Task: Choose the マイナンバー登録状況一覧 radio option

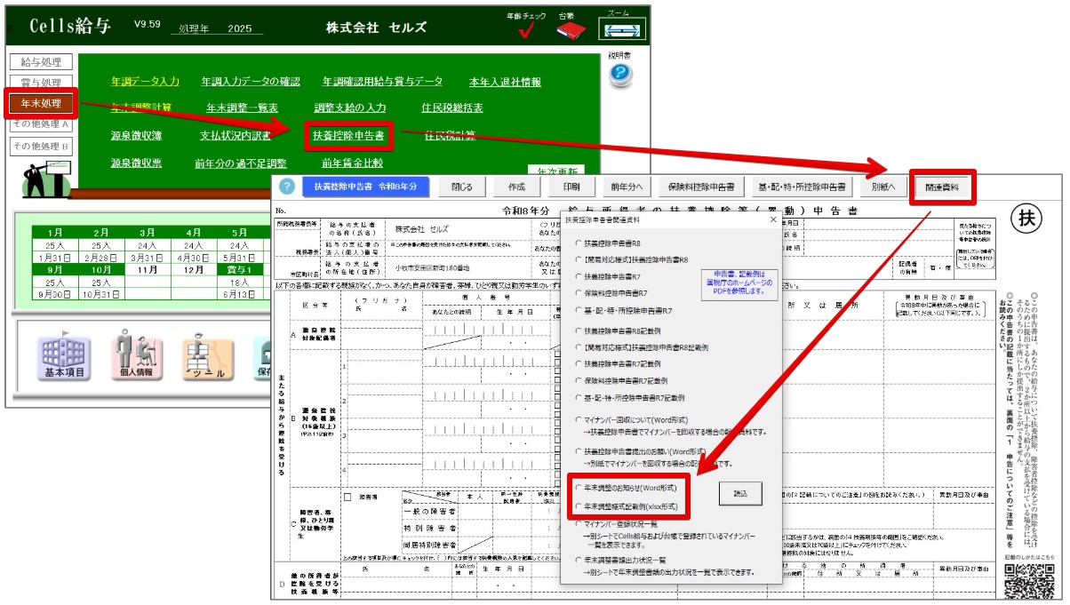Action: point(579,526)
